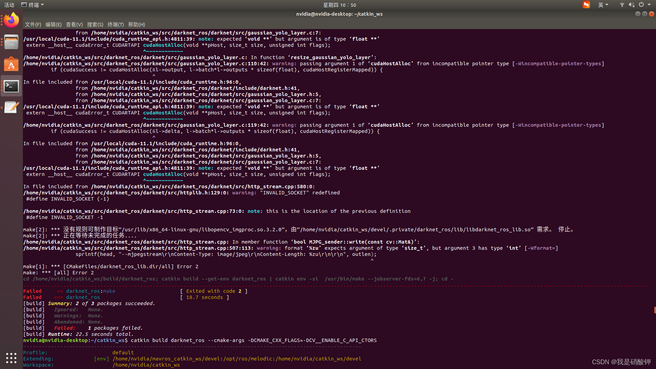Viewport: 656px width, 369px height.
Task: Open the system status dropdown arrow
Action: 648,4
